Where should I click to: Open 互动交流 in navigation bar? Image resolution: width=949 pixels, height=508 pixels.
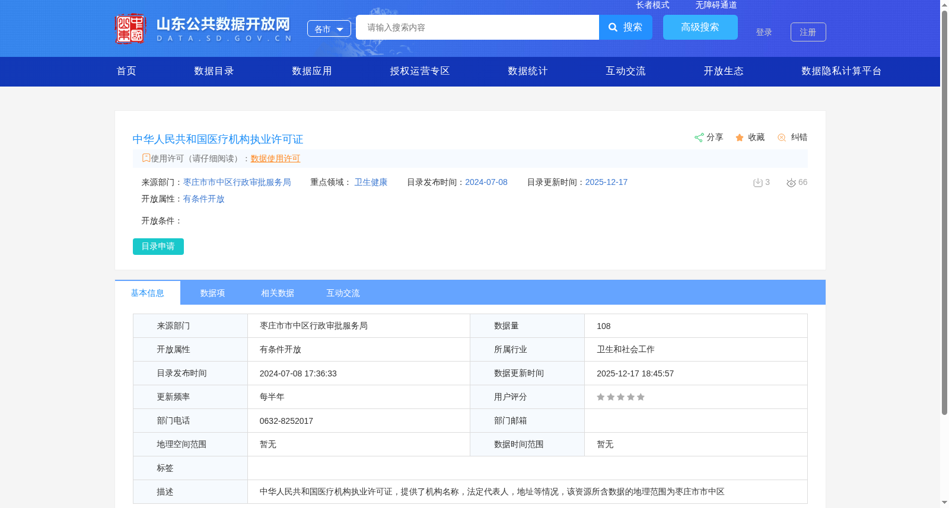pos(626,71)
